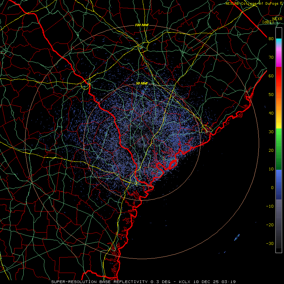Click the "-10" value on the dBZ scale
Screen dimensions: 284x284
tap(270, 206)
